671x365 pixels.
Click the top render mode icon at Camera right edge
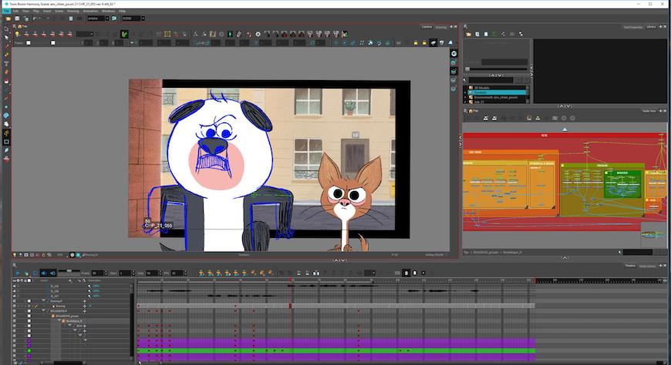(x=454, y=53)
